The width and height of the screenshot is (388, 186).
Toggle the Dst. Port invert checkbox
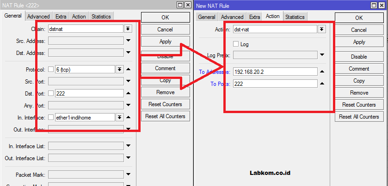pos(51,93)
